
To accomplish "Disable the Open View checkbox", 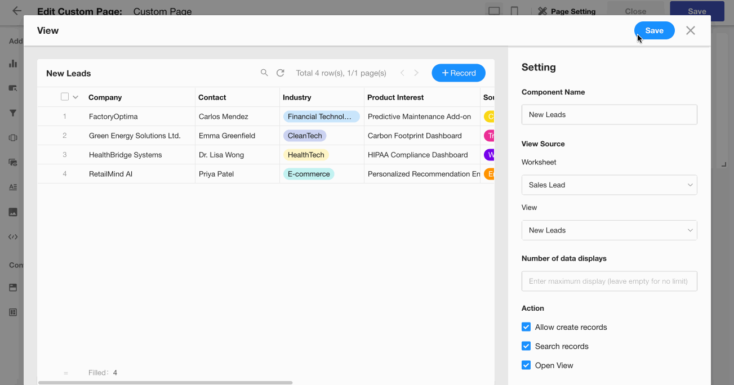I will 526,365.
